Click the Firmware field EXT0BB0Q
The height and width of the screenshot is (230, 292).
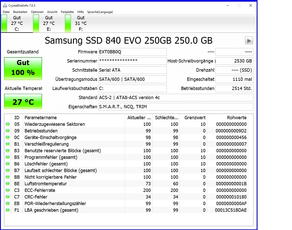132,52
